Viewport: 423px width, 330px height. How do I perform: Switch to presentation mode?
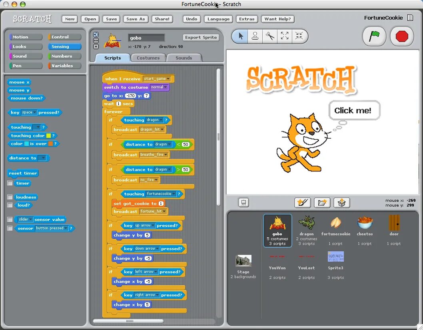(x=243, y=203)
